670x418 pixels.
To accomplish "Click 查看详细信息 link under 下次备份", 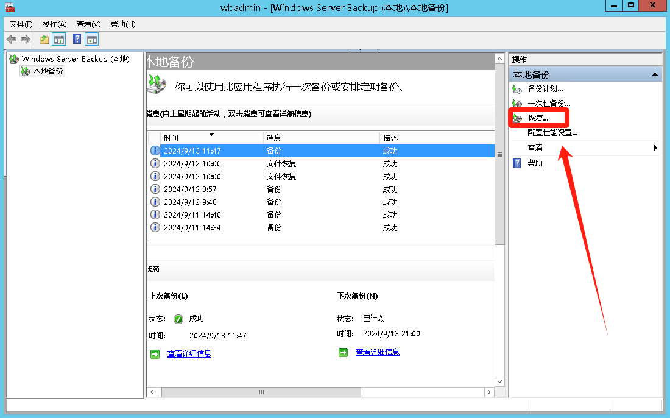I will point(377,352).
